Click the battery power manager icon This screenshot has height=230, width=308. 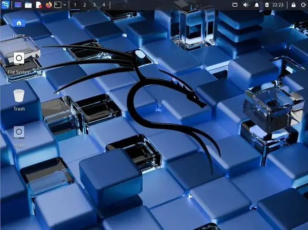(267, 5)
